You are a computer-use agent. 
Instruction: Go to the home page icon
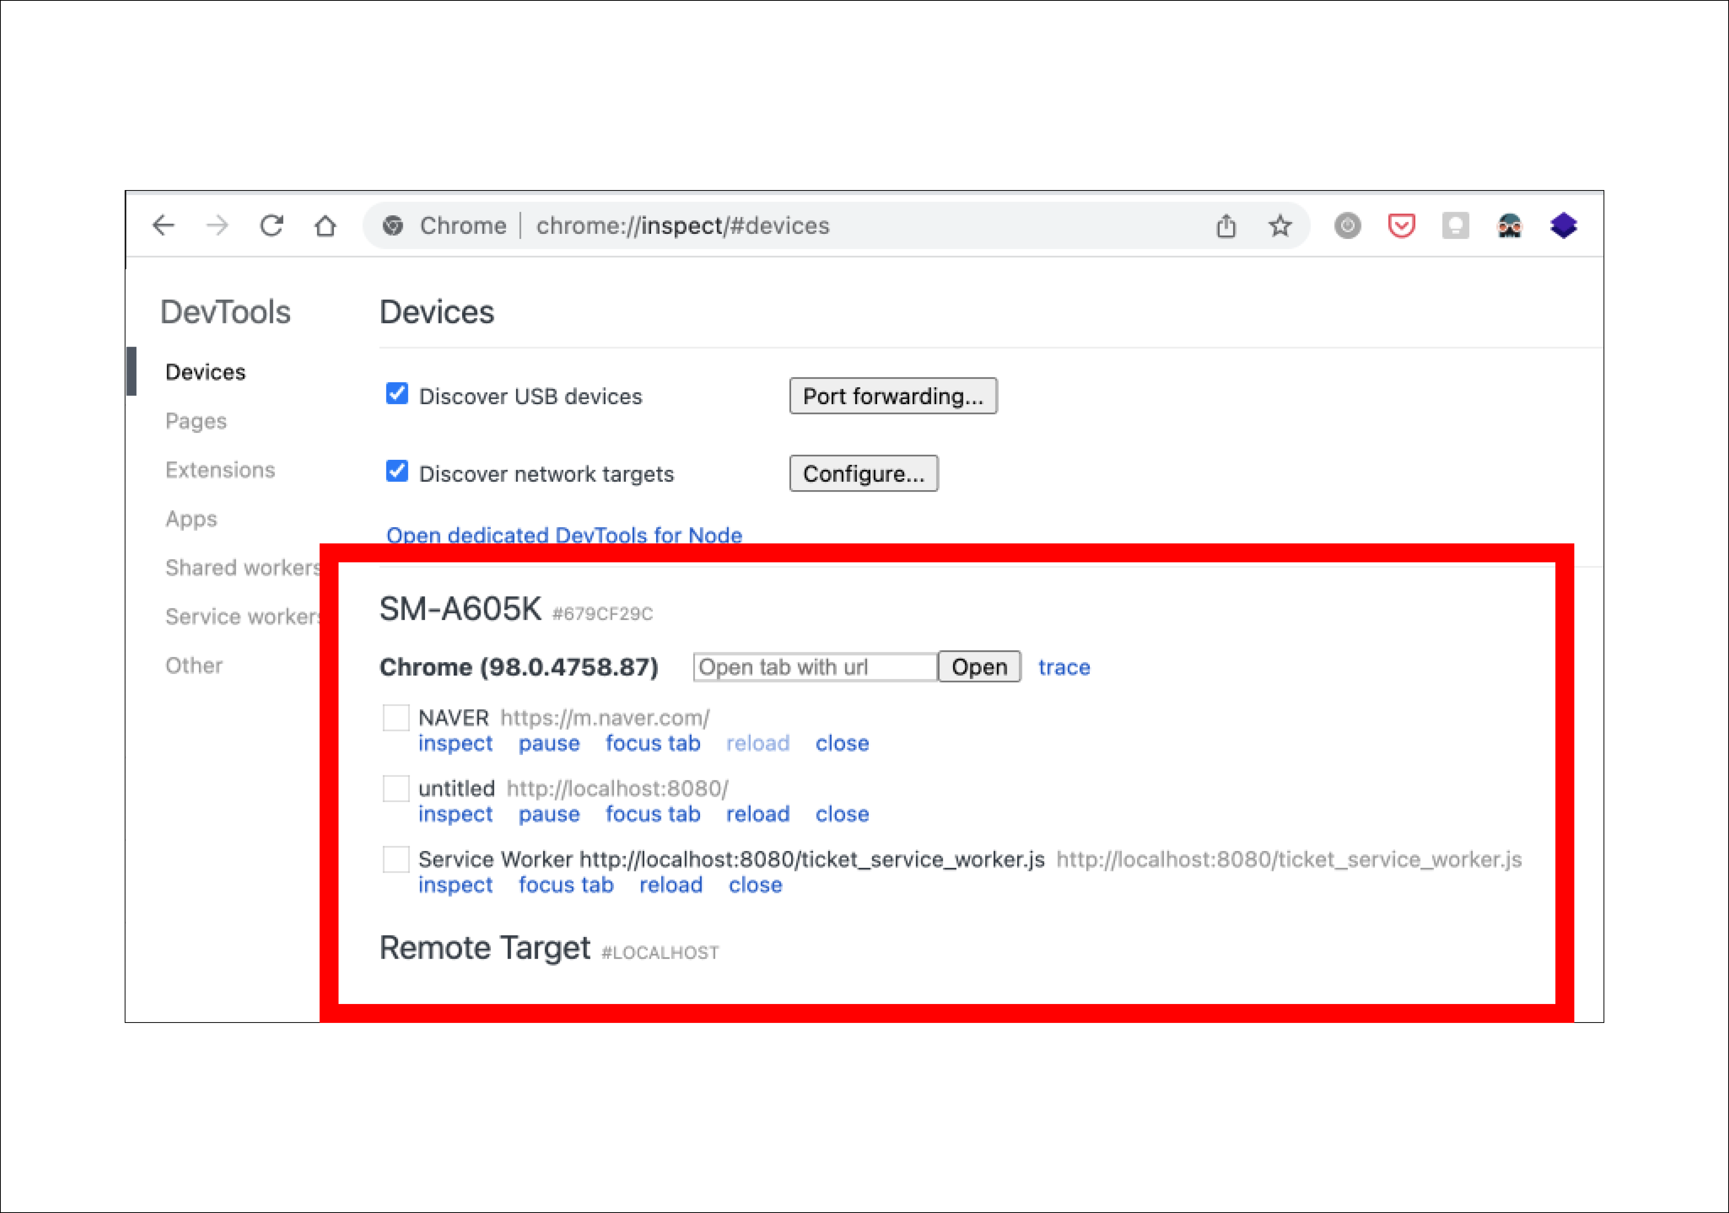[x=325, y=225]
